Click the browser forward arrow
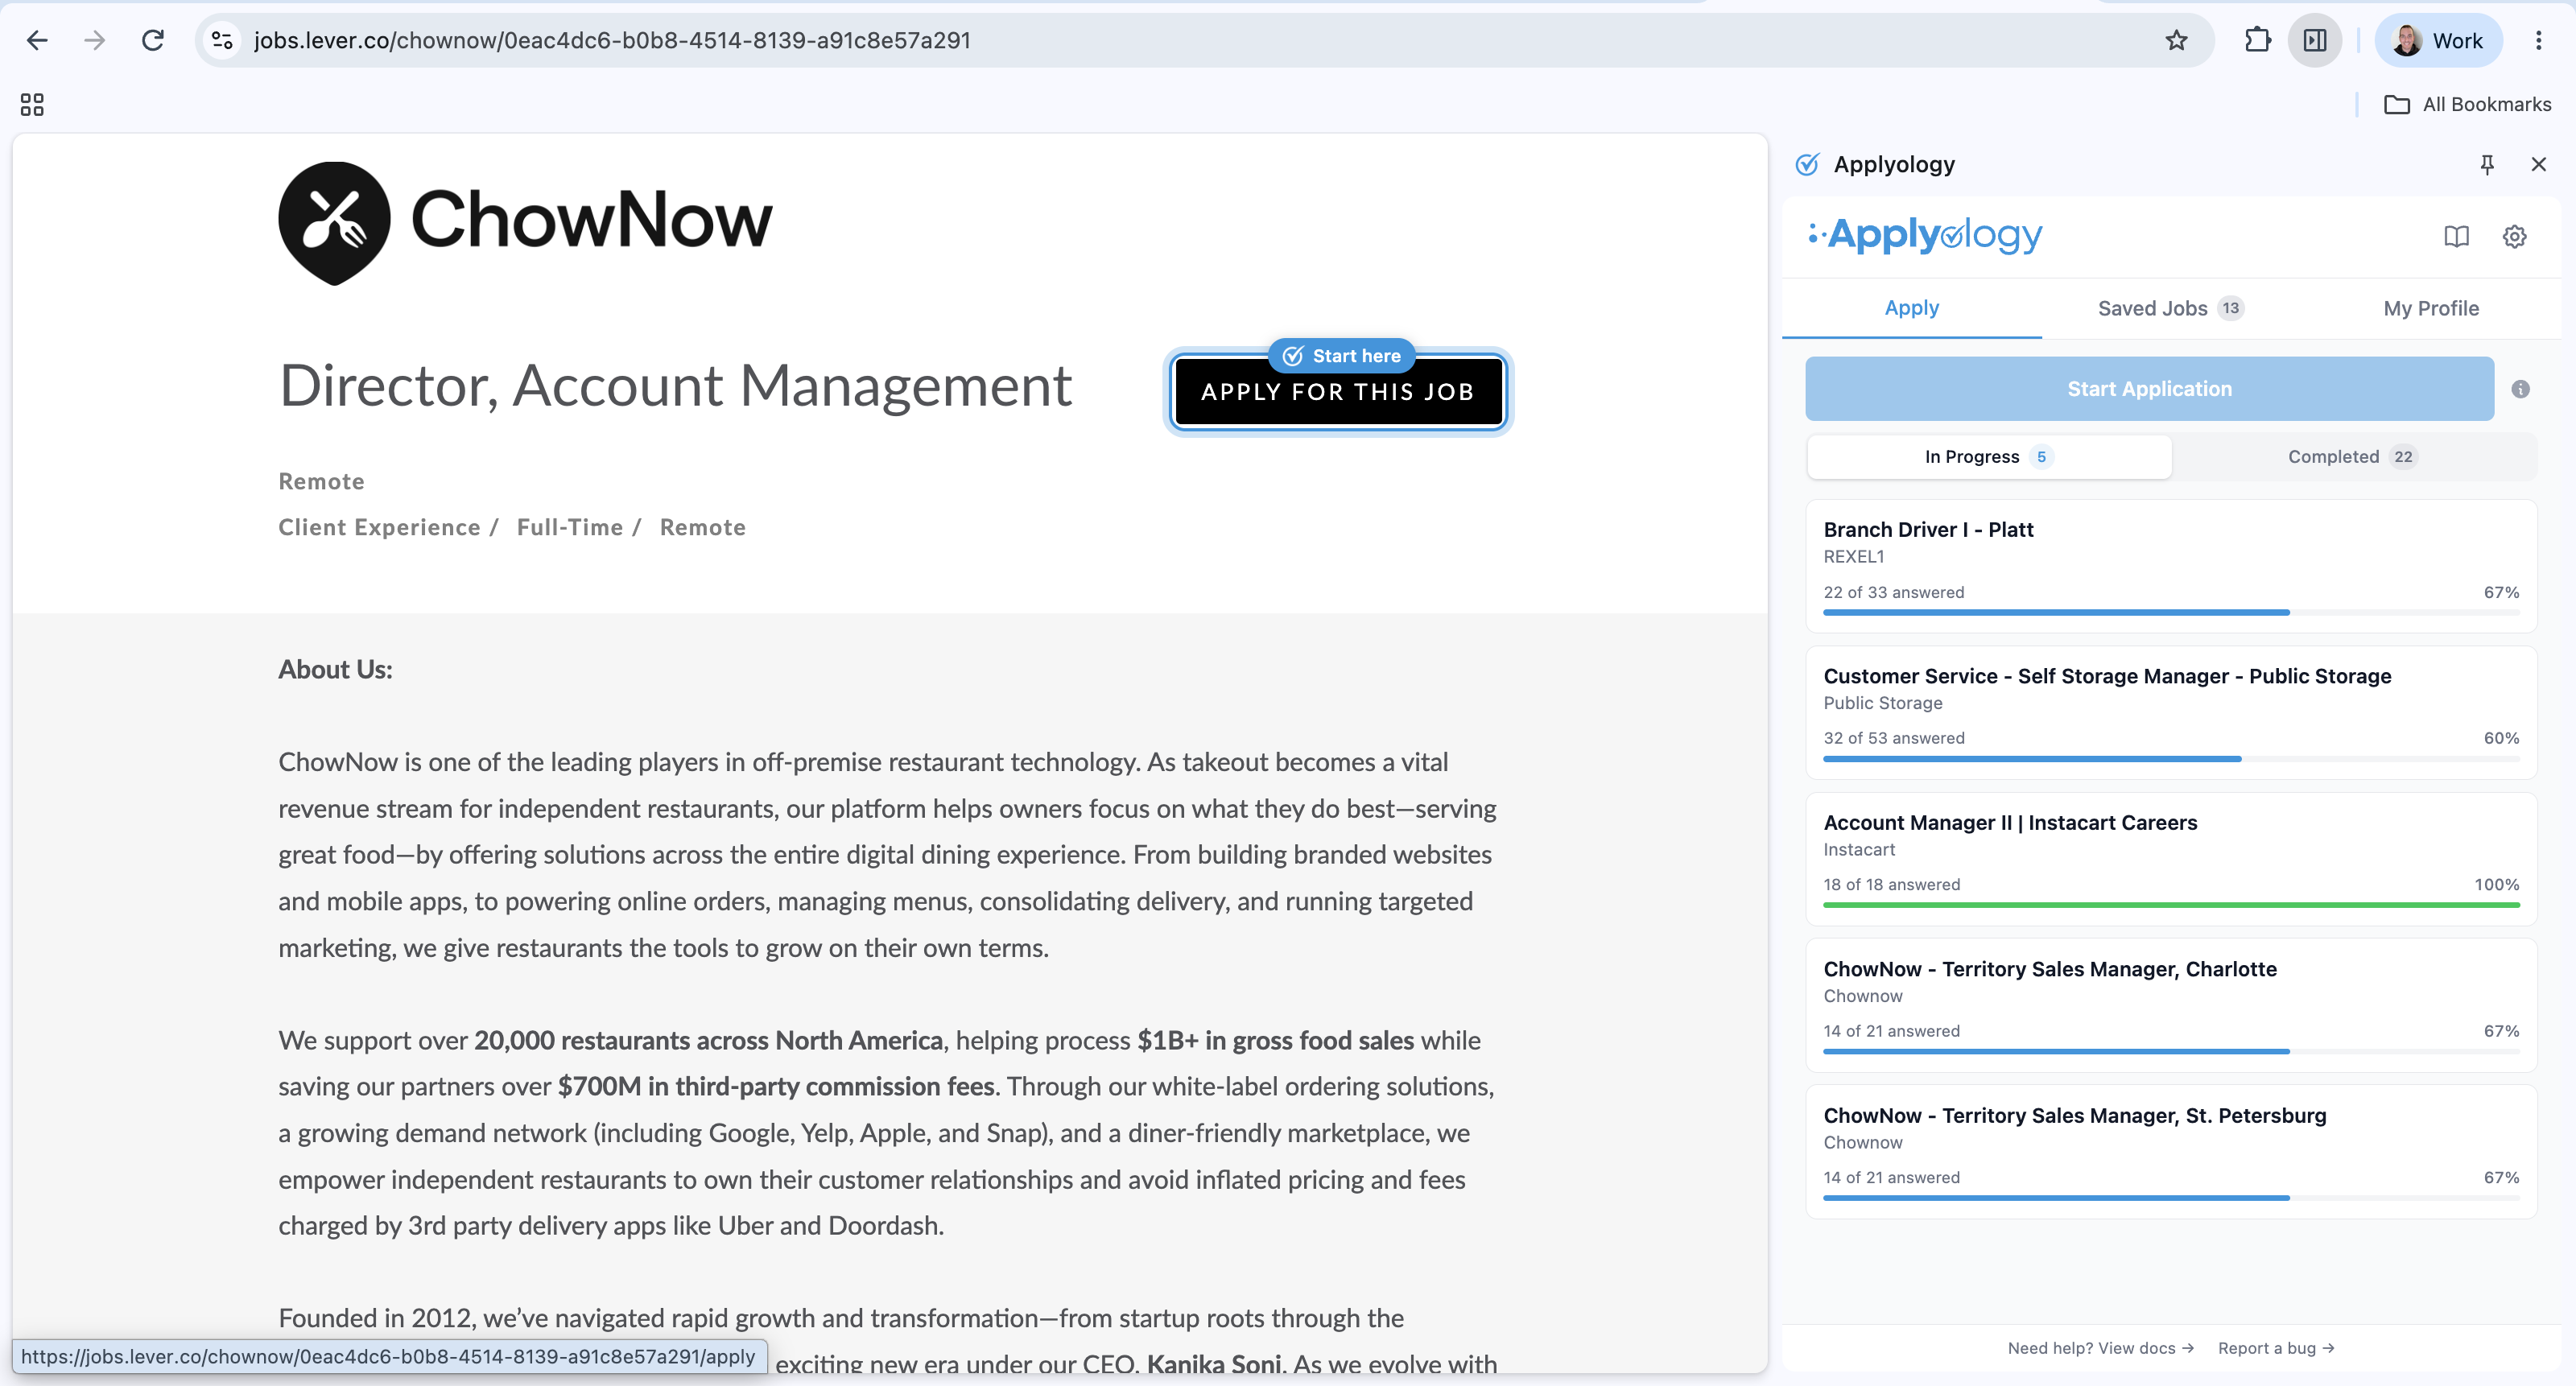Screen dimensions: 2576x1386 tap(95, 40)
